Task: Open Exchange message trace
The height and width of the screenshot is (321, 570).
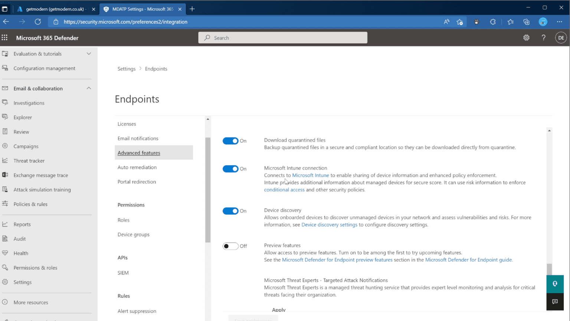Action: click(x=40, y=175)
